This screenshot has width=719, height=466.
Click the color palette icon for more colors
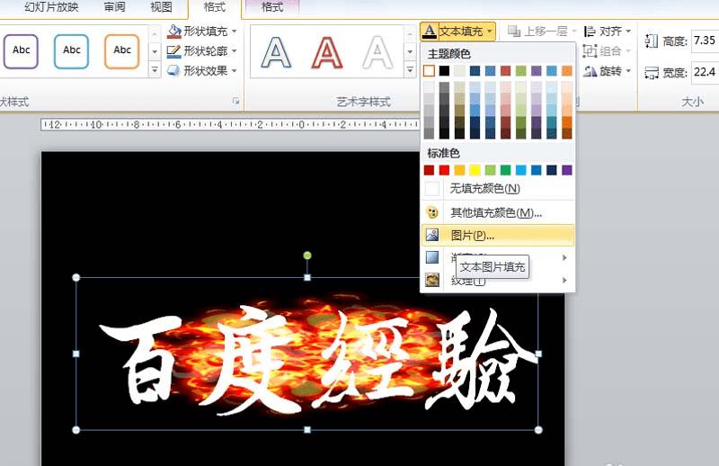pyautogui.click(x=432, y=212)
